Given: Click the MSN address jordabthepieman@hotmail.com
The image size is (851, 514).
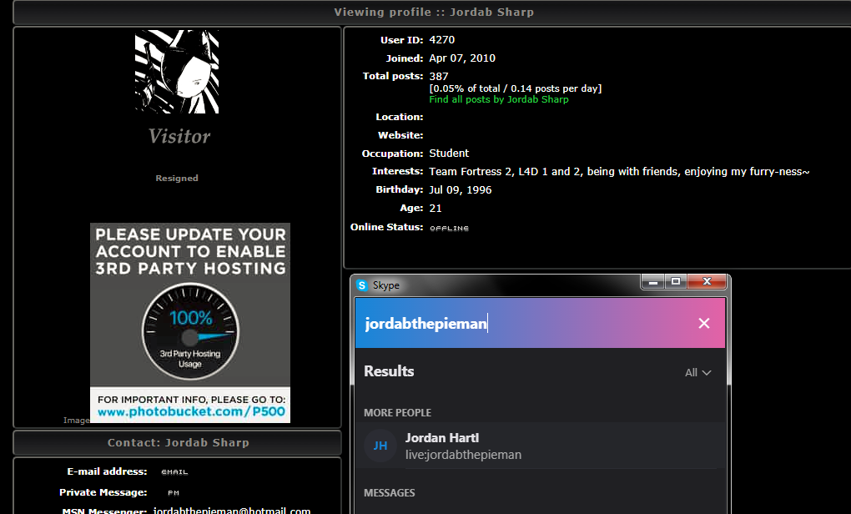Looking at the screenshot, I should pyautogui.click(x=232, y=510).
